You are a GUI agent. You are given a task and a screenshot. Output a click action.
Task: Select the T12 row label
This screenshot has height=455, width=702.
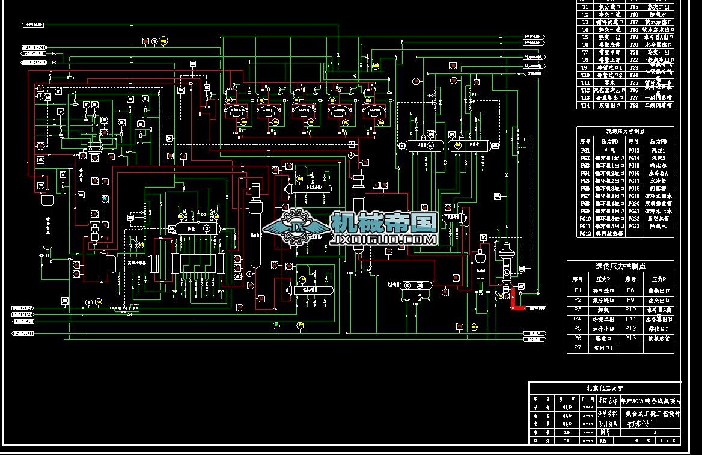point(585,90)
